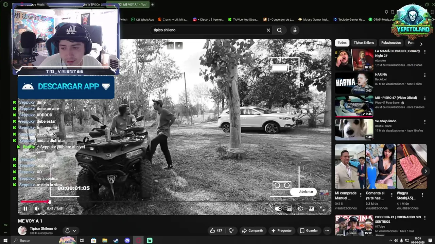This screenshot has width=435, height=244.
Task: Open options for 'Mi comprade Manuel' short
Action: 361,195
